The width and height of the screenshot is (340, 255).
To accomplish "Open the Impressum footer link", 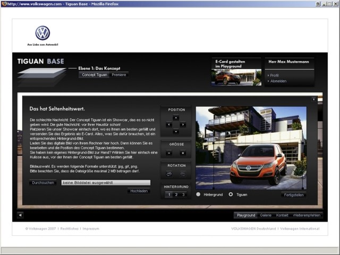I will pos(91,228).
